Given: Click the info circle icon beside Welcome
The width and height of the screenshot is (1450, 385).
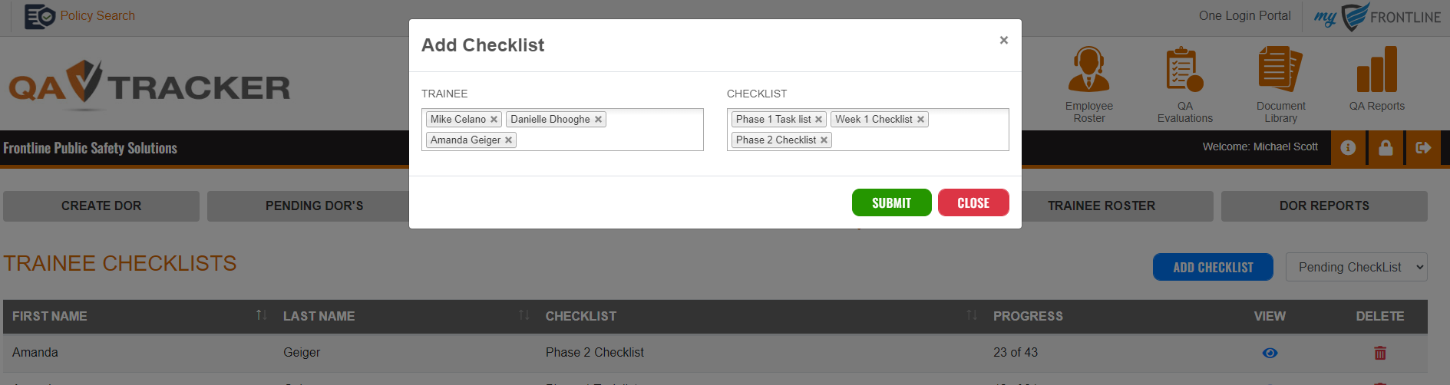Looking at the screenshot, I should 1348,148.
